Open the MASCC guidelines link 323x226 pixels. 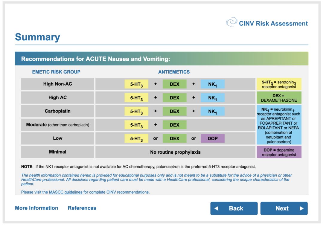(x=65, y=192)
